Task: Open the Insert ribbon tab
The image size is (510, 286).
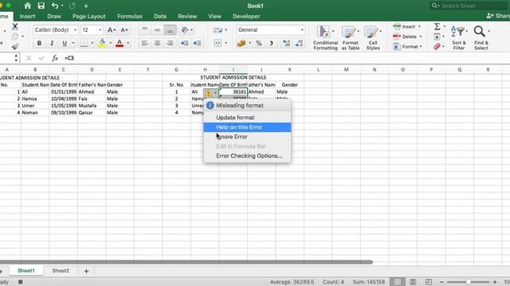Action: click(x=27, y=16)
